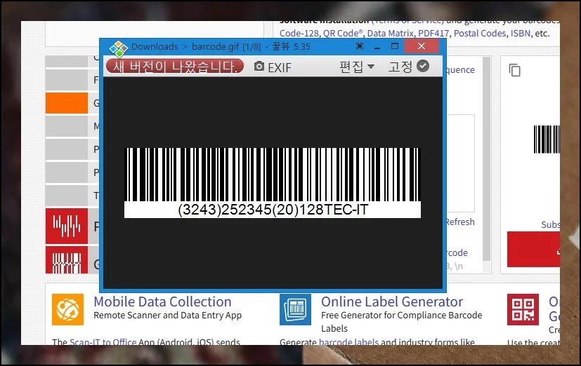Open the Mobile Data Collection link
Screen dimensions: 581x366
click(x=162, y=301)
